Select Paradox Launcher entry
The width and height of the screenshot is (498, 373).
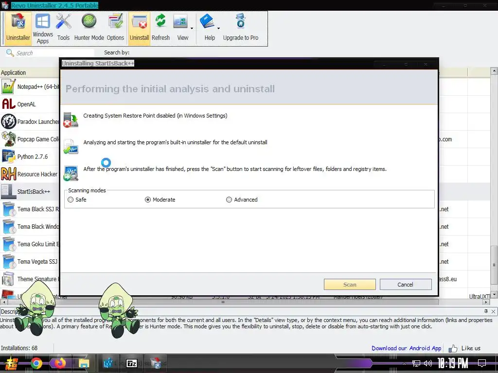click(x=30, y=121)
